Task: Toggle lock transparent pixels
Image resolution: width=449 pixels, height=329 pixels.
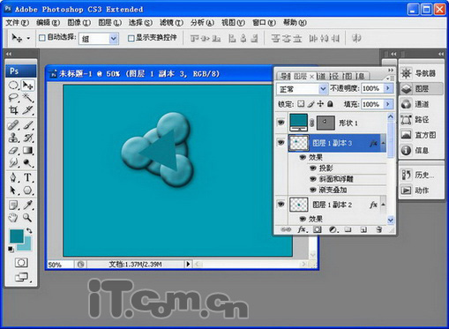Action: 301,104
